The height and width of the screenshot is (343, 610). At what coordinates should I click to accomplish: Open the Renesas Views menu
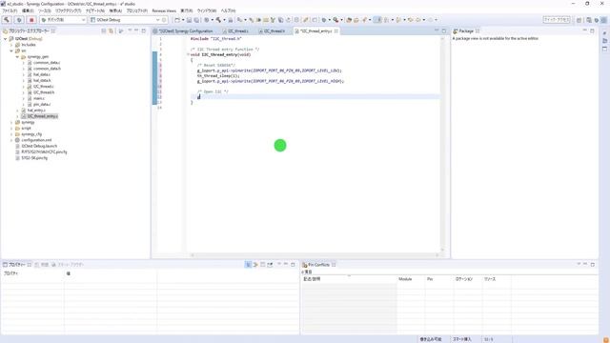[164, 10]
